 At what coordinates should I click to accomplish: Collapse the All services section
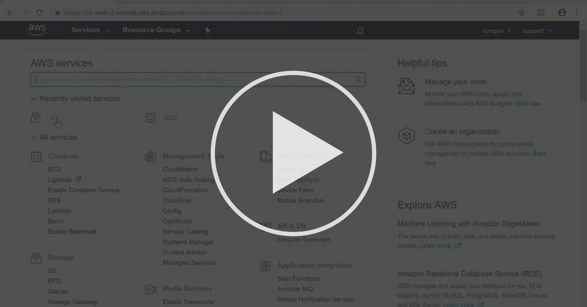(x=54, y=137)
